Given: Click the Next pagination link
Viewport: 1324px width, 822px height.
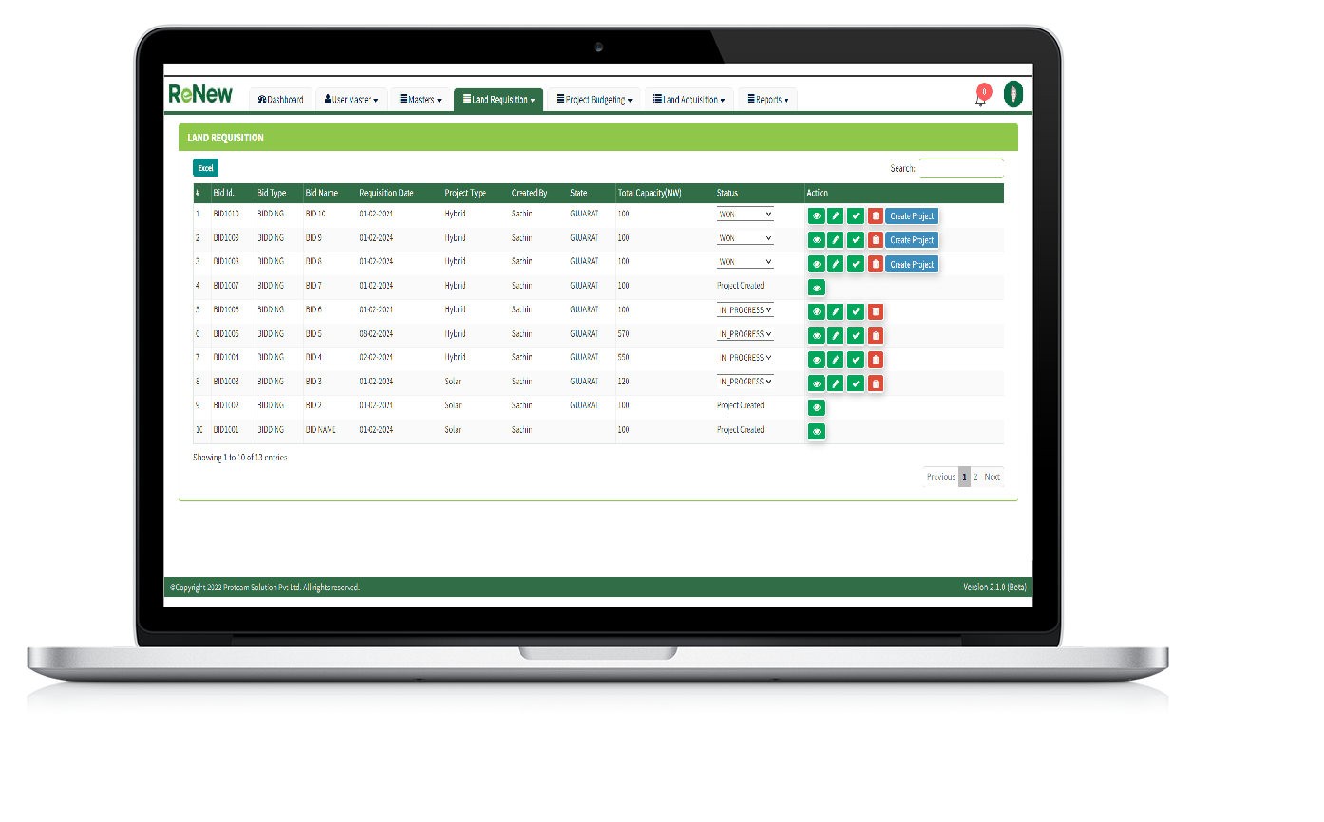Looking at the screenshot, I should click(x=992, y=476).
